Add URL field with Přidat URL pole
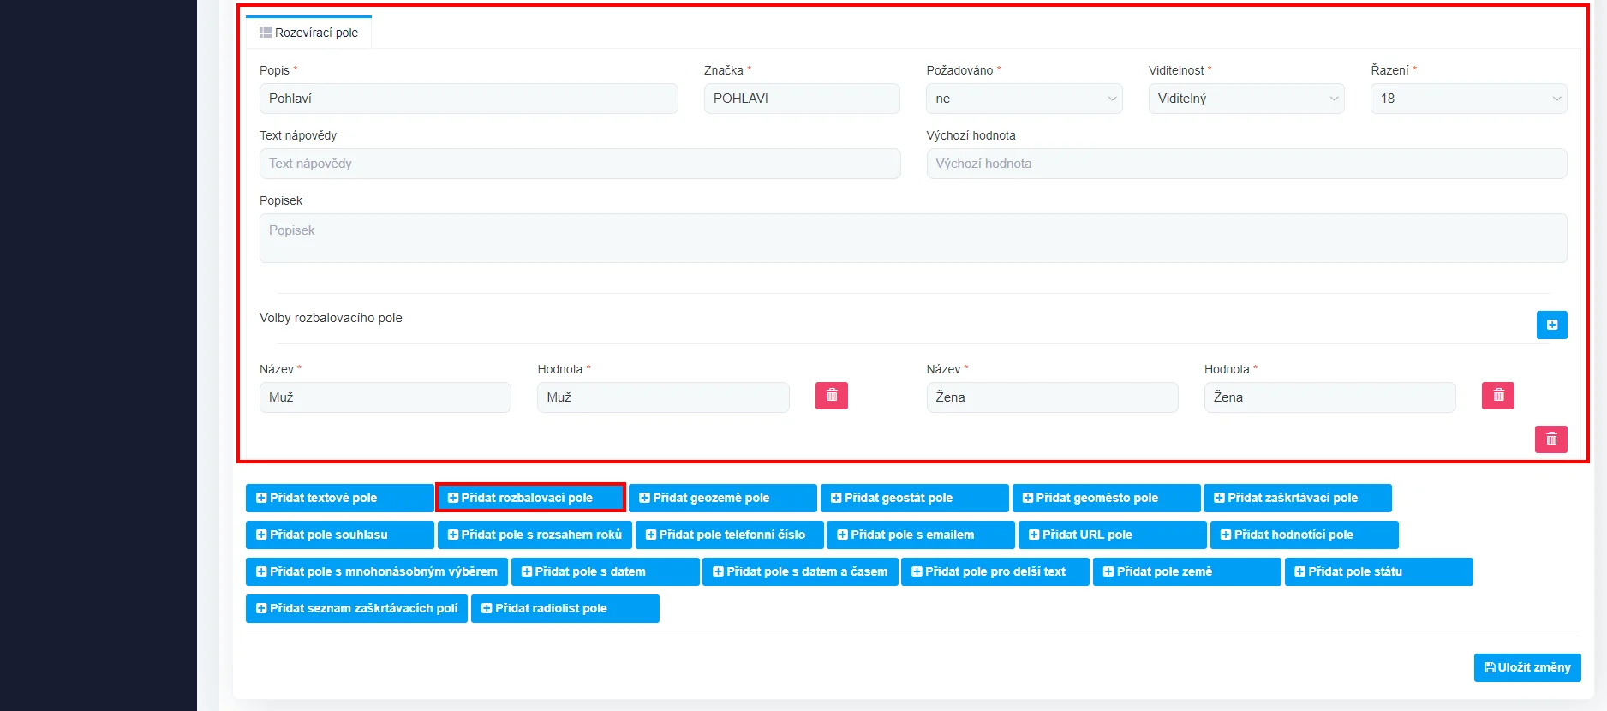 tap(1111, 535)
